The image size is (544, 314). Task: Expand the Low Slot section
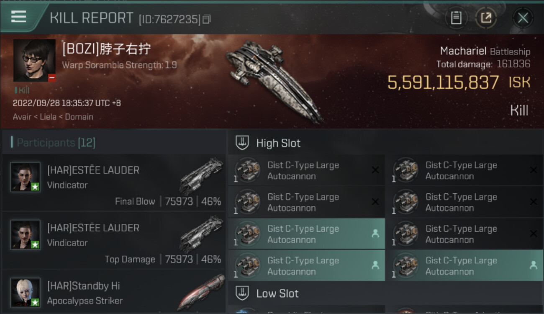277,293
